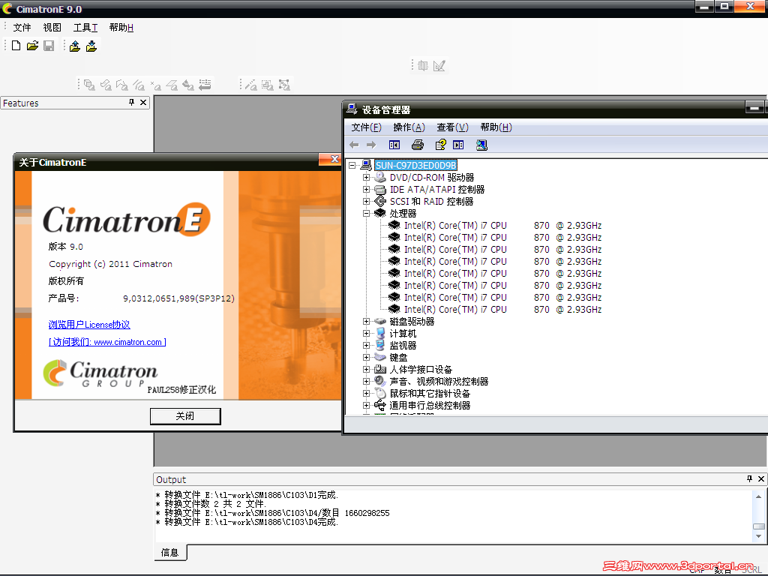This screenshot has width=768, height=576.
Task: Expand 声音、视频和游戏控制器 node
Action: pyautogui.click(x=366, y=381)
